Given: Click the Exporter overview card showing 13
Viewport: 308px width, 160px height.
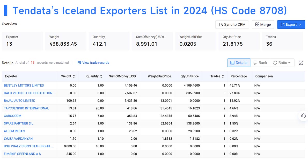Looking at the screenshot, I should [22, 41].
